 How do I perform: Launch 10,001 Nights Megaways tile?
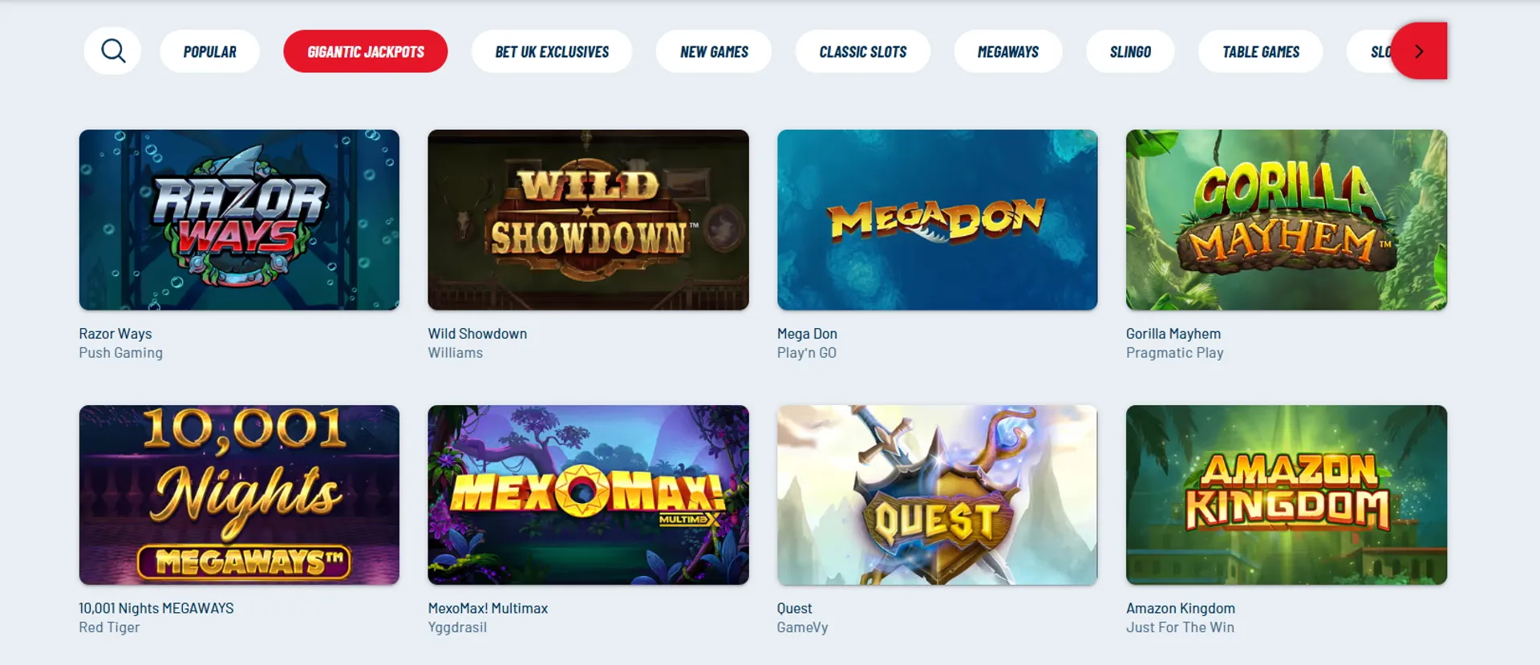239,495
